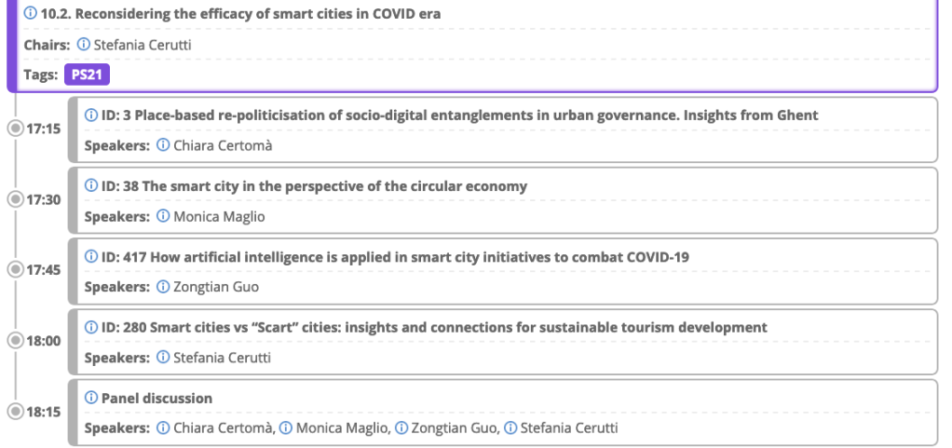Select the PS21 tag badge
952x448 pixels.
[x=87, y=75]
